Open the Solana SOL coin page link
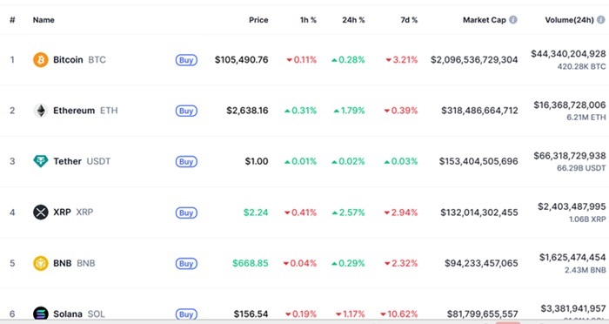 [79, 314]
